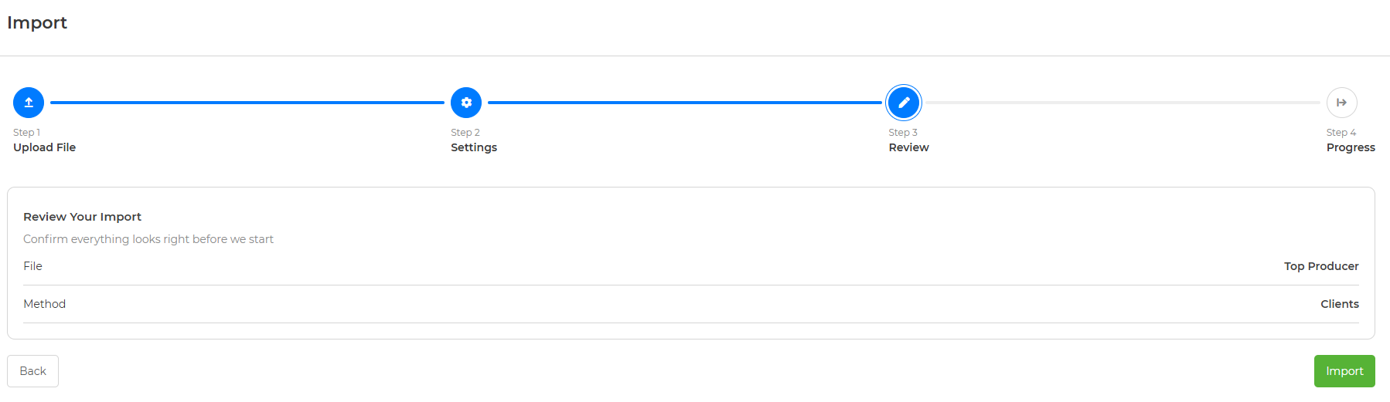Open the Upload File step label
The image size is (1390, 402).
click(x=44, y=147)
